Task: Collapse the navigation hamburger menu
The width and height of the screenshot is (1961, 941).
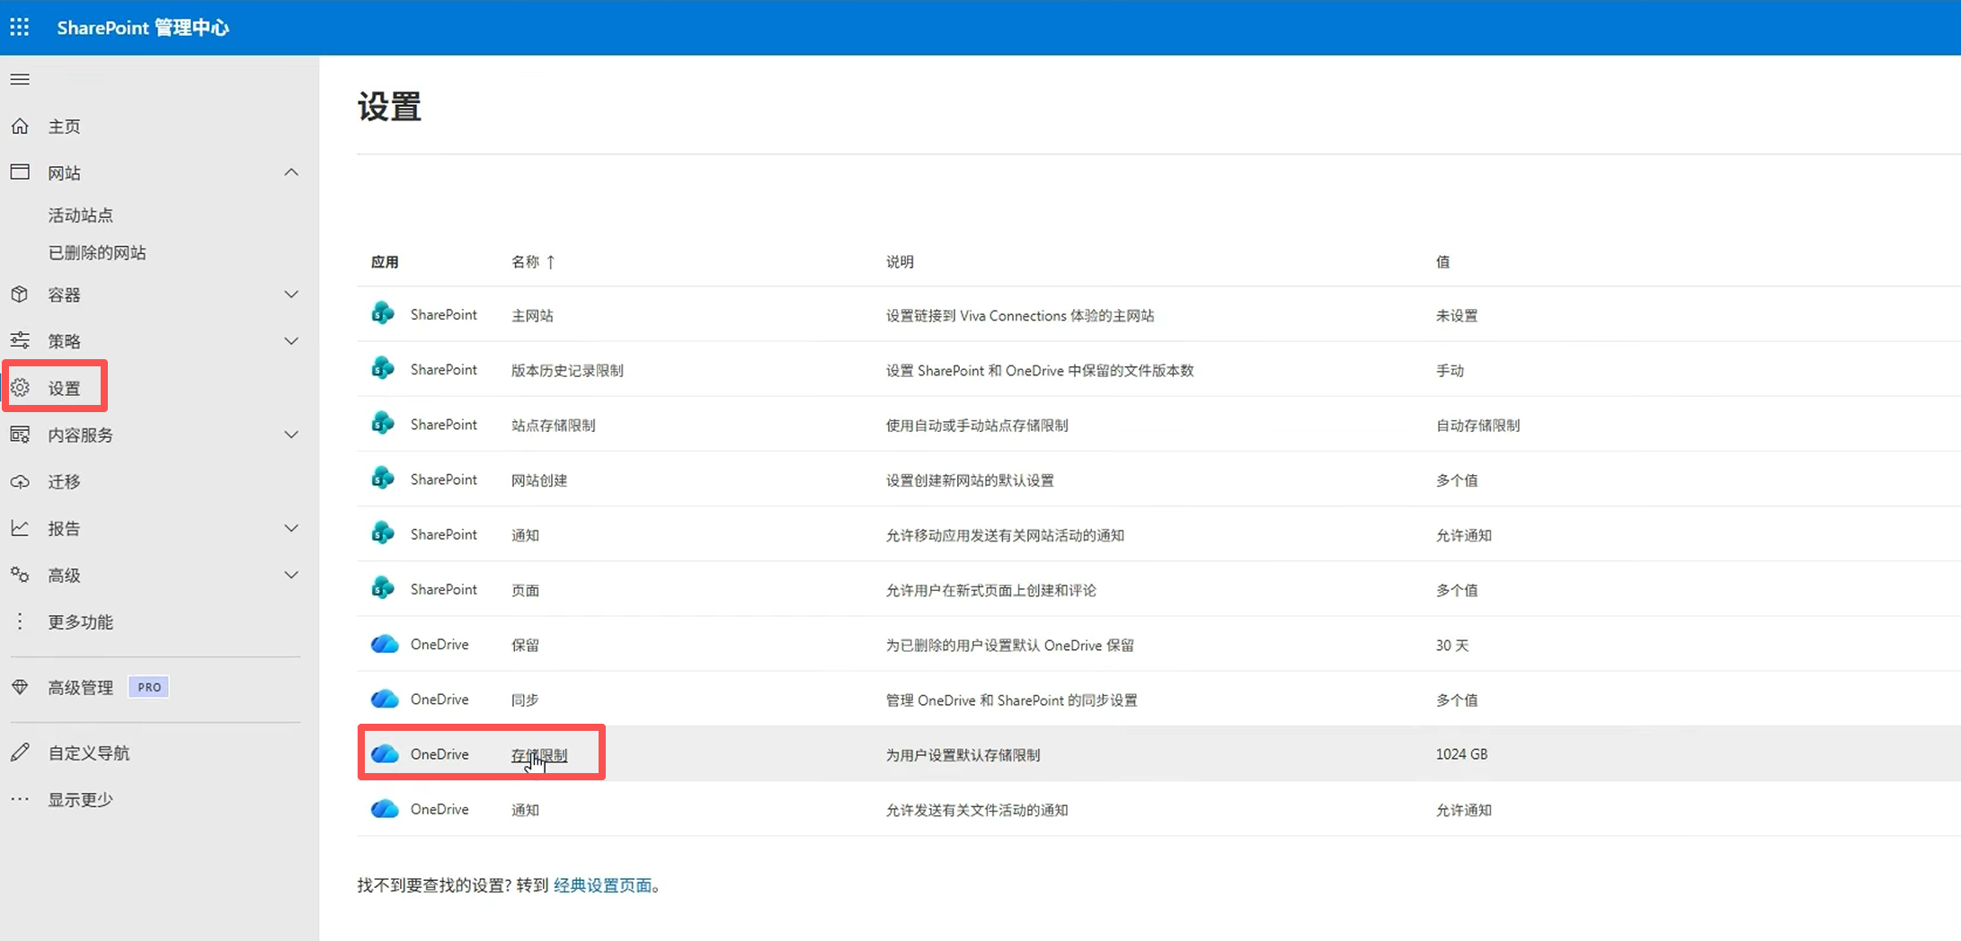Action: [x=20, y=79]
